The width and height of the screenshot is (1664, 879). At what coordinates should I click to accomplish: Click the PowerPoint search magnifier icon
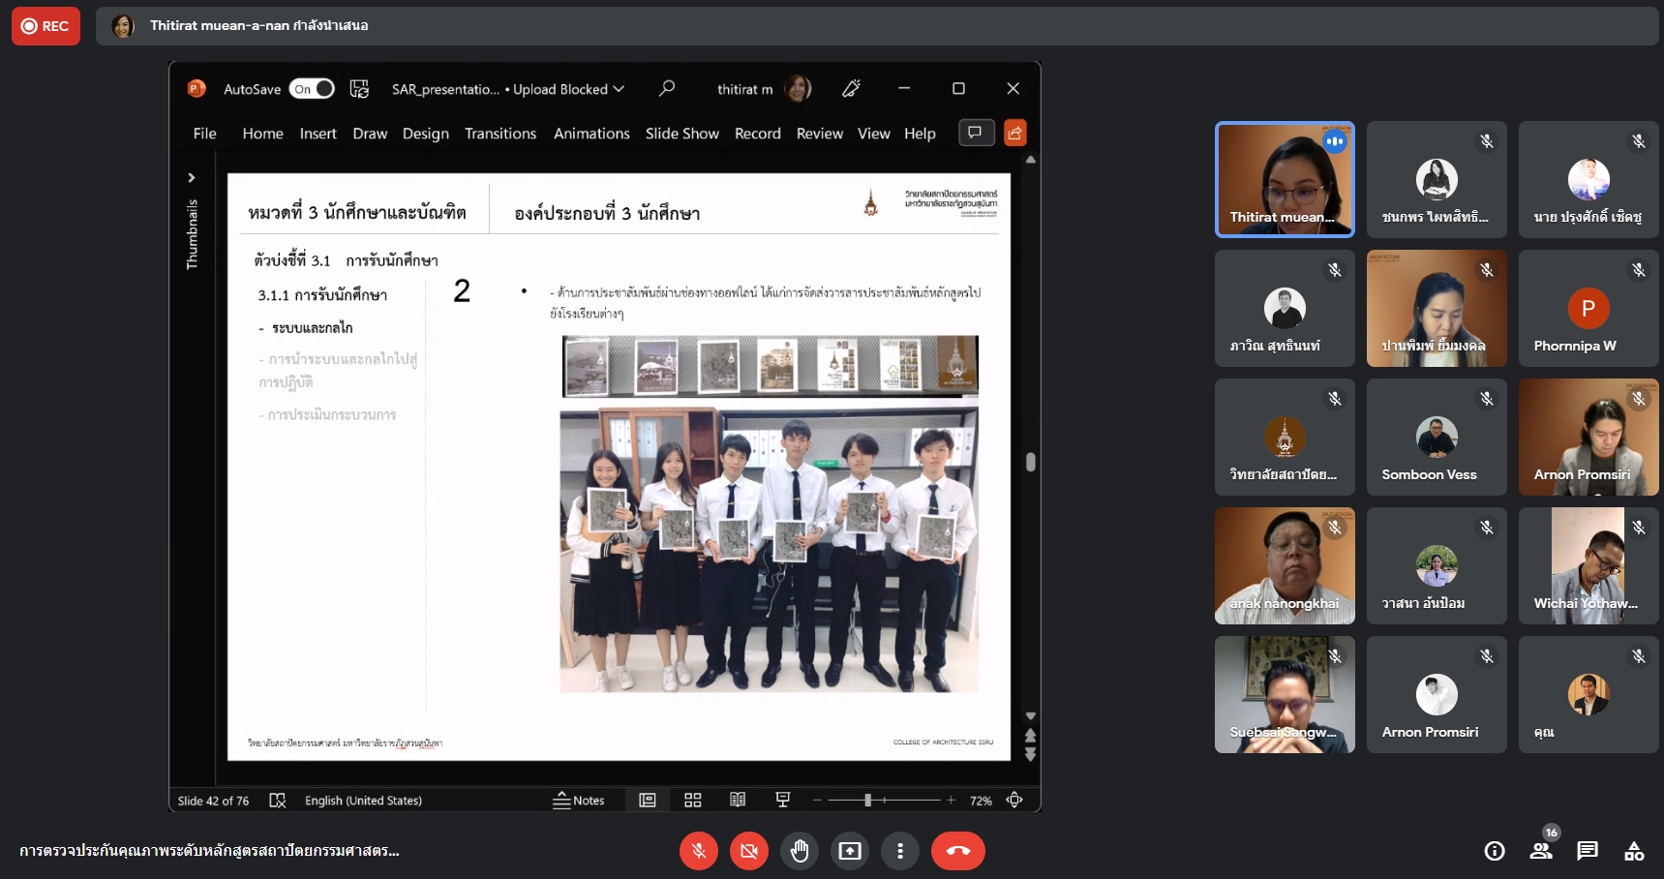click(667, 89)
